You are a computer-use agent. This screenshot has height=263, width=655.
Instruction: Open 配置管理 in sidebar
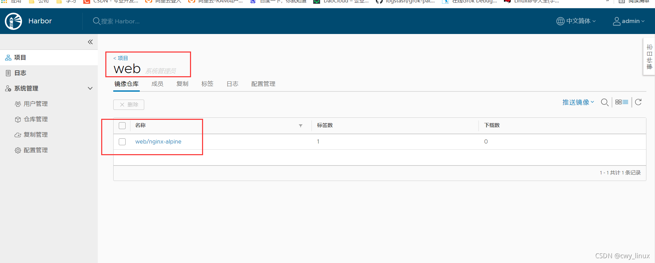[36, 150]
